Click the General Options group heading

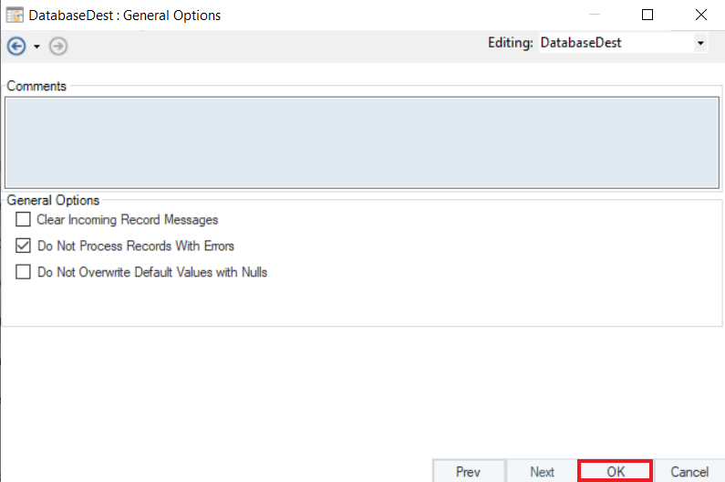[x=53, y=200]
